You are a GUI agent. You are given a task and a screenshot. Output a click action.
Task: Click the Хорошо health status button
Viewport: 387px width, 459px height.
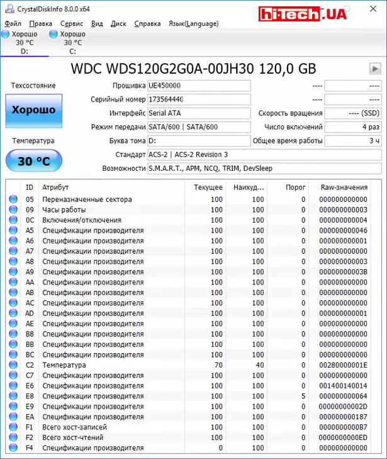click(x=33, y=110)
